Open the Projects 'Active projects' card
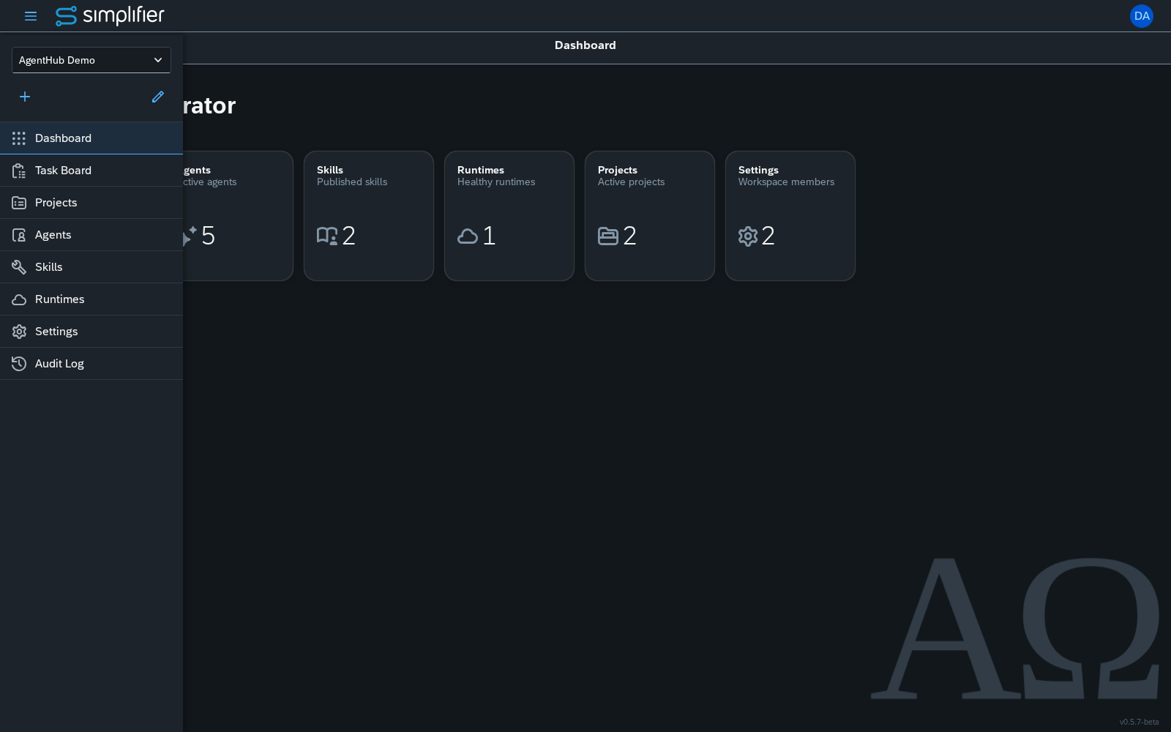 pos(650,216)
